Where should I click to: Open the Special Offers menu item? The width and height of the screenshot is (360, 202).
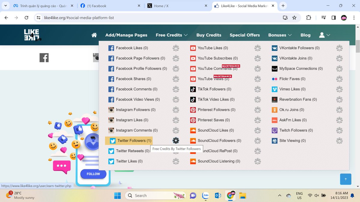(x=245, y=35)
